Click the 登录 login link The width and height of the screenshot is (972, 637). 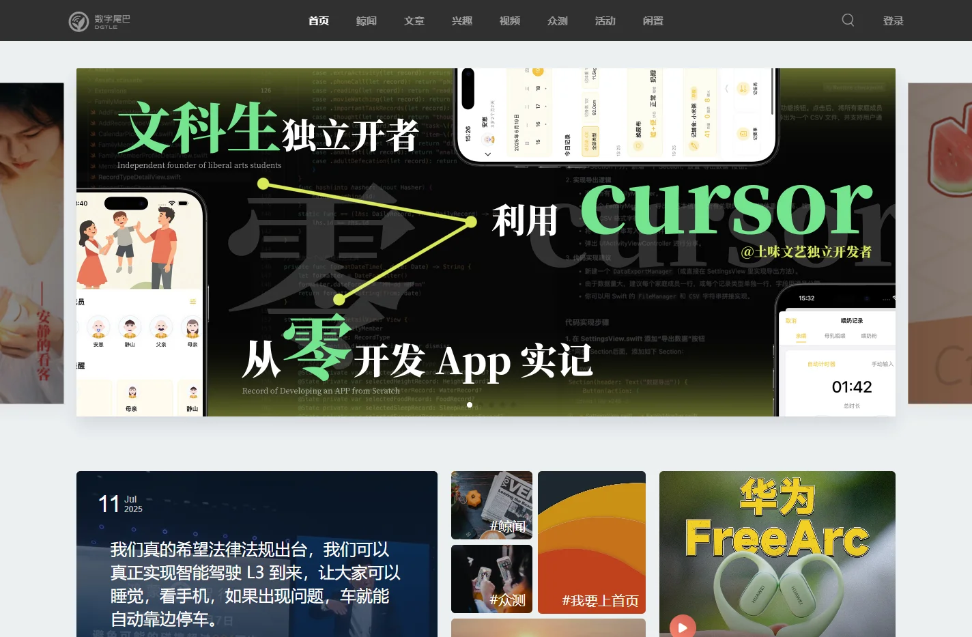click(x=893, y=21)
